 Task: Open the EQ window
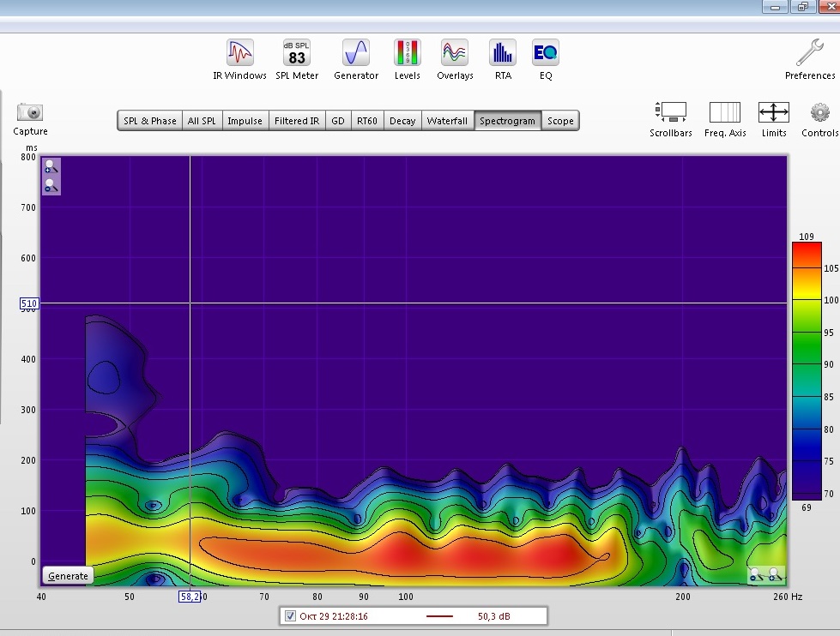coord(545,53)
